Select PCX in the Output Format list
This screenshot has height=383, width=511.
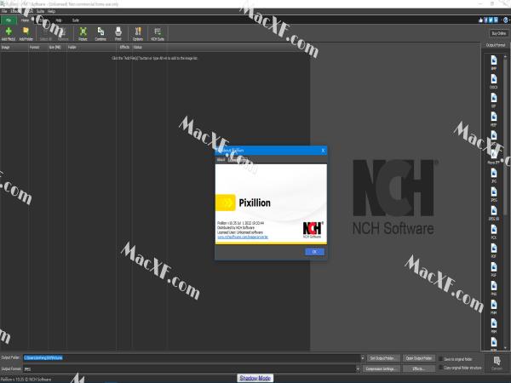click(x=494, y=232)
